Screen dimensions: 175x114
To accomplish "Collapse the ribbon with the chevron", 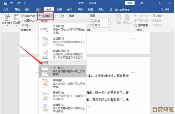I will (171, 30).
